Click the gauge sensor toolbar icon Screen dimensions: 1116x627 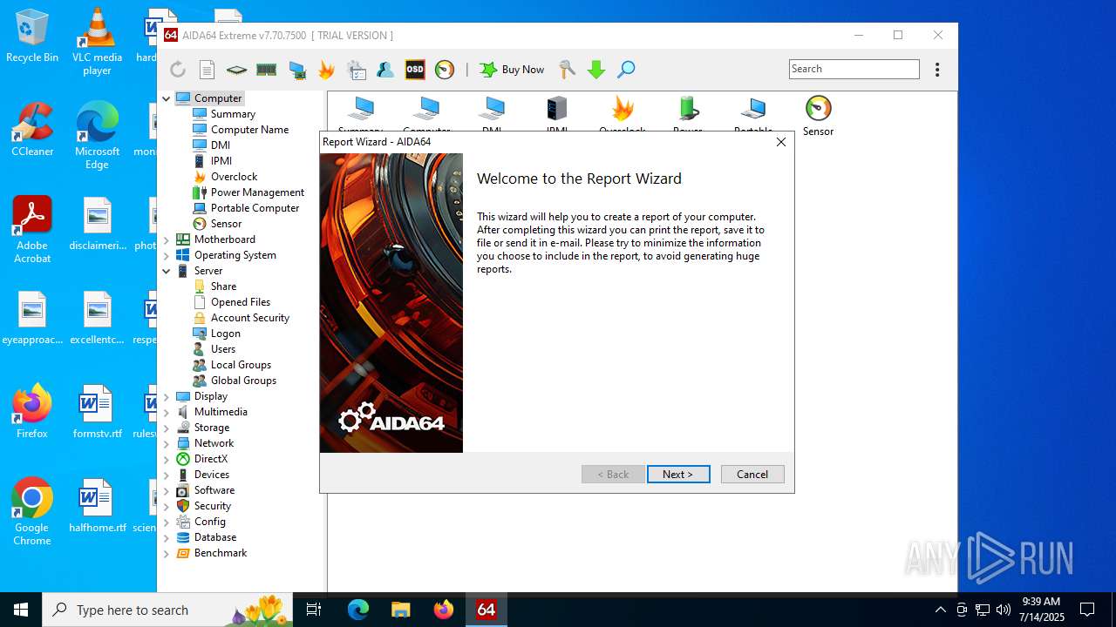tap(445, 70)
